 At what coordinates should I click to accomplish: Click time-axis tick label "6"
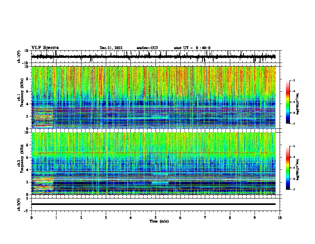coord(181,218)
